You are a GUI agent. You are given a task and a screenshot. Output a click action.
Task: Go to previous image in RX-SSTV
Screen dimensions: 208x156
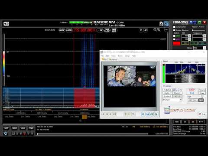click(x=107, y=114)
